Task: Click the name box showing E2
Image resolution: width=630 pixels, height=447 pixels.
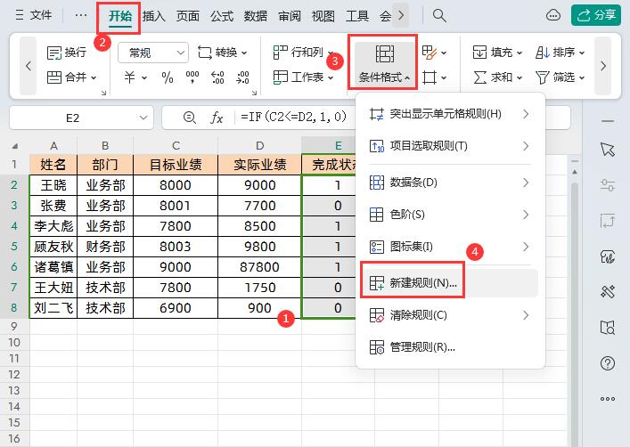Action: pos(72,118)
